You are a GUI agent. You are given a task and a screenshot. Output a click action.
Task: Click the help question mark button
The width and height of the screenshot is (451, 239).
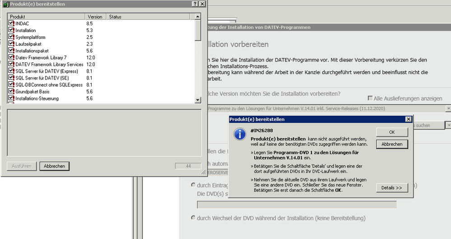point(195,4)
